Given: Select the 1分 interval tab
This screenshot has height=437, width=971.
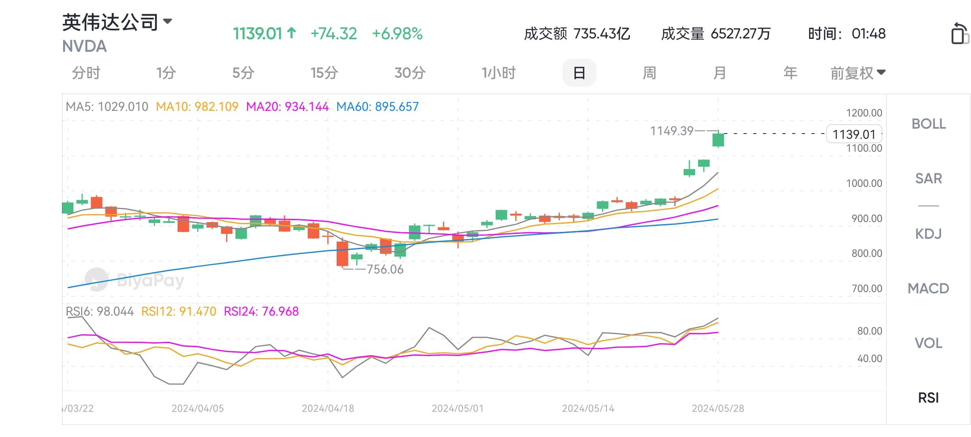Looking at the screenshot, I should (166, 73).
